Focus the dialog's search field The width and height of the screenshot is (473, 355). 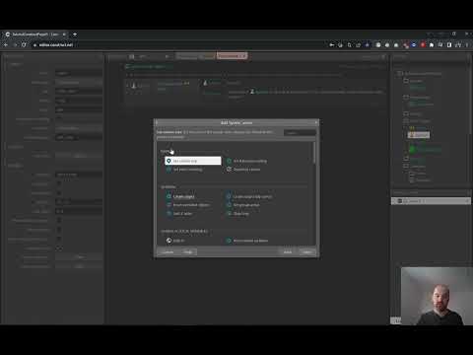pos(300,133)
